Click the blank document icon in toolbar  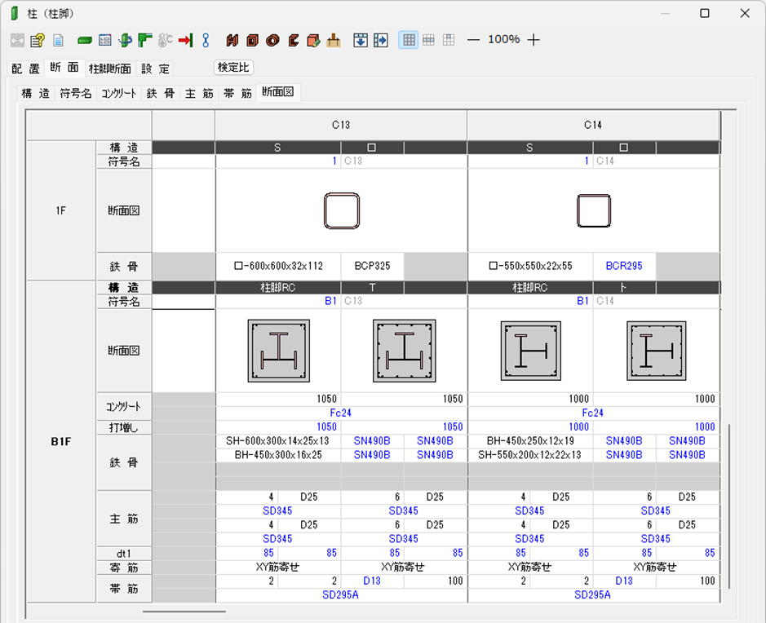click(58, 40)
